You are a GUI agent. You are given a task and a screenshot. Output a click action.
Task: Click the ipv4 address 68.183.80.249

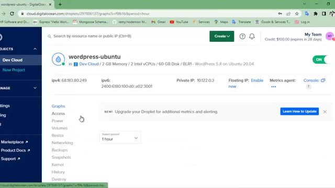[74, 80]
